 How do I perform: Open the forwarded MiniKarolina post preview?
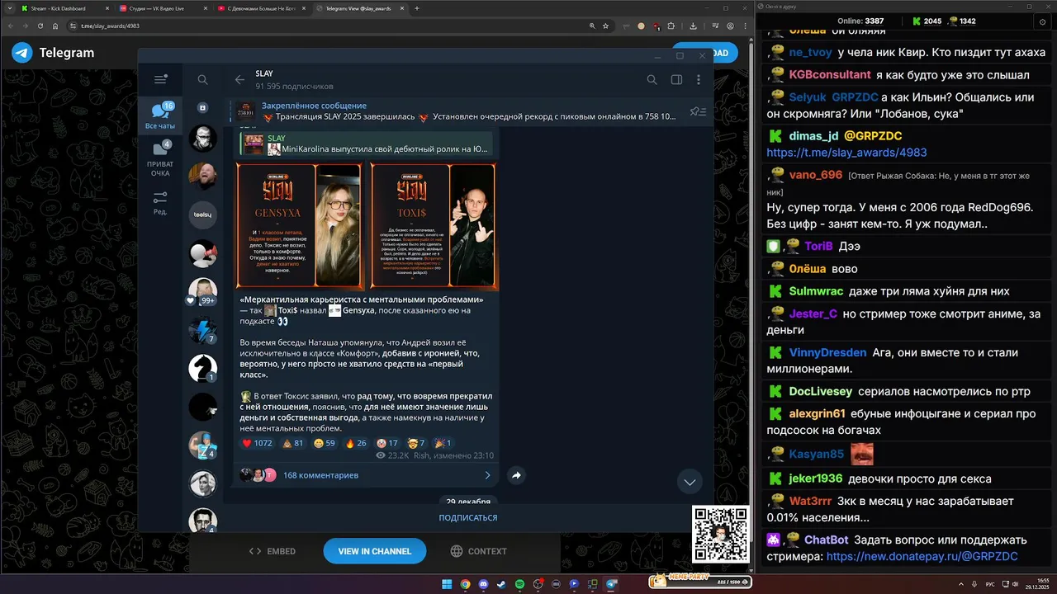click(x=367, y=144)
